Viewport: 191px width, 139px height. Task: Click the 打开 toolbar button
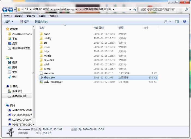24,22
